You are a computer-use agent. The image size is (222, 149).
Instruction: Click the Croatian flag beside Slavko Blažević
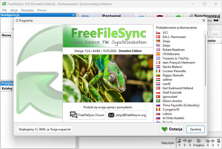pos(158,67)
